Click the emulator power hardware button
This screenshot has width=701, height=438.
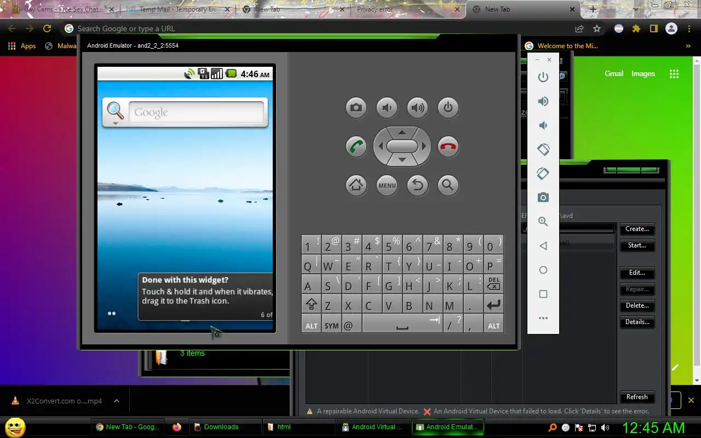tap(448, 107)
